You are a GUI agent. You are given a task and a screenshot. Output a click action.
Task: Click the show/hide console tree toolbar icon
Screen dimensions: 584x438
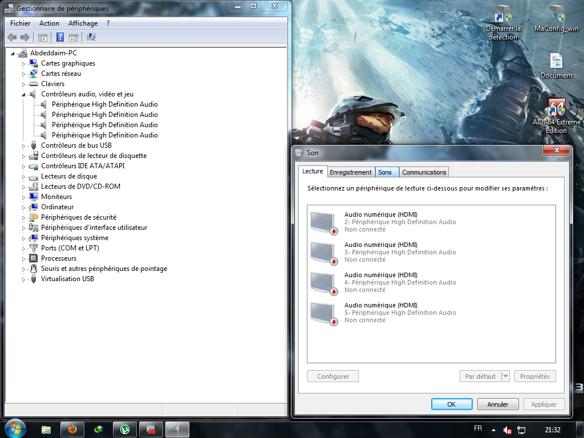[43, 37]
